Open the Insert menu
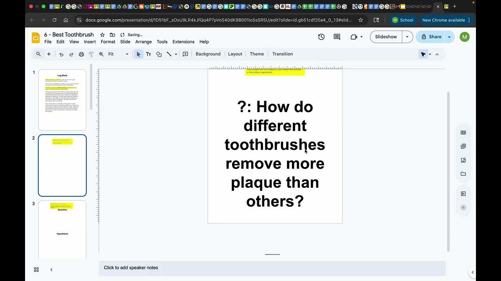This screenshot has height=281, width=501. tap(90, 42)
